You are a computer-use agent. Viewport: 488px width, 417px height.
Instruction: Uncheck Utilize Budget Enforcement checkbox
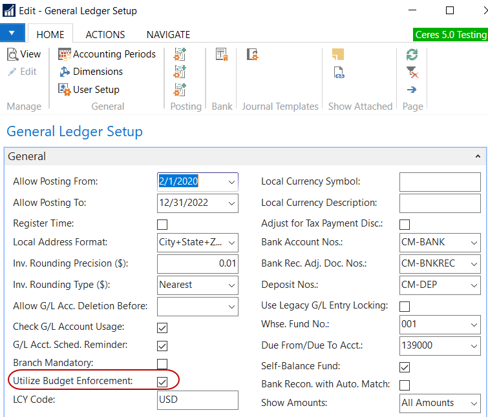(162, 381)
